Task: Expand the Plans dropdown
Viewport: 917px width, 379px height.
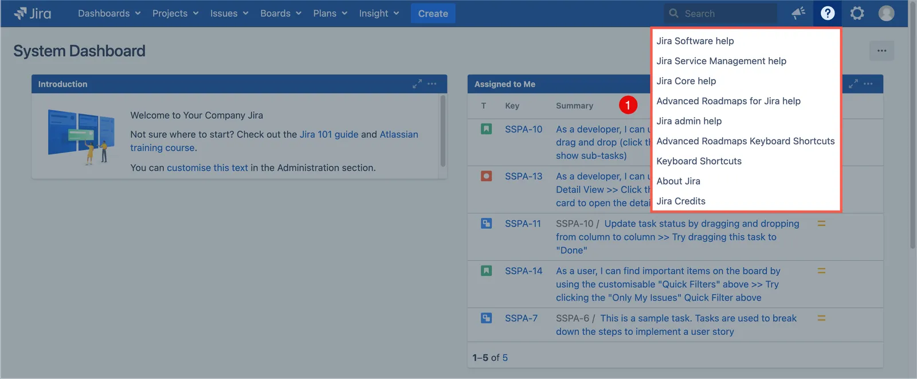Action: 330,13
